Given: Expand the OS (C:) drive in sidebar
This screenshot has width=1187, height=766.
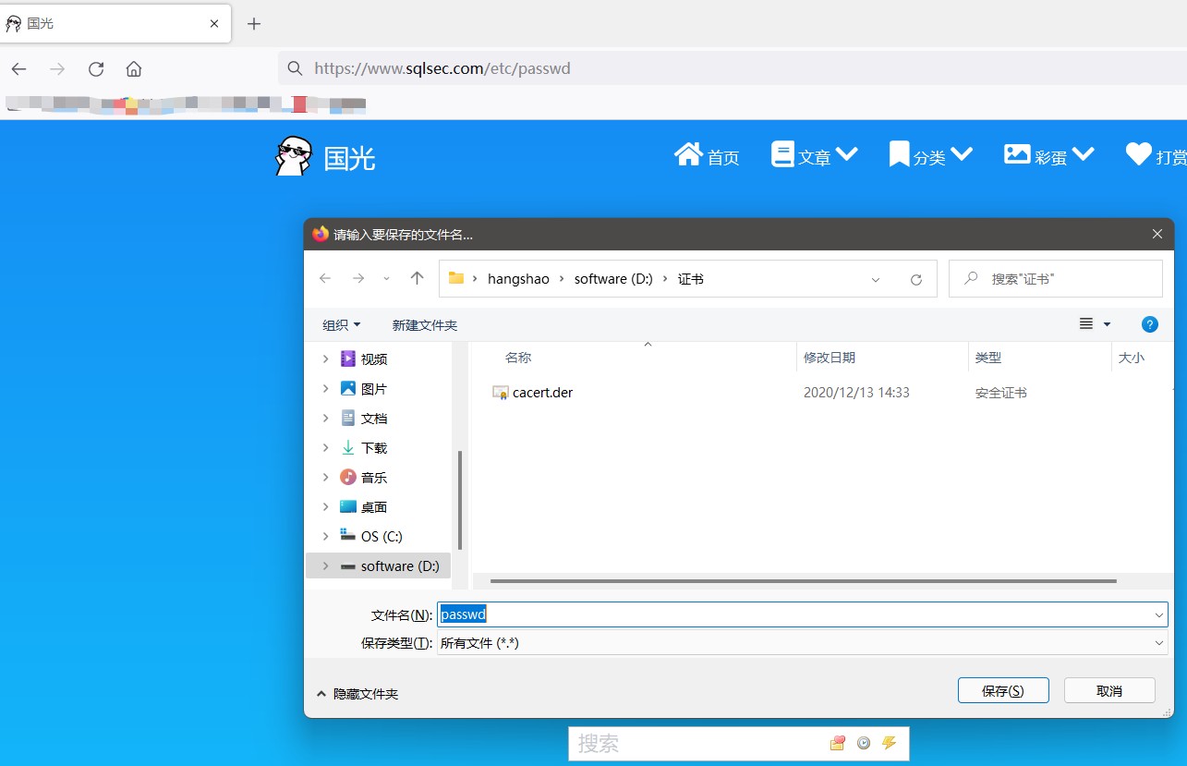Looking at the screenshot, I should (325, 535).
